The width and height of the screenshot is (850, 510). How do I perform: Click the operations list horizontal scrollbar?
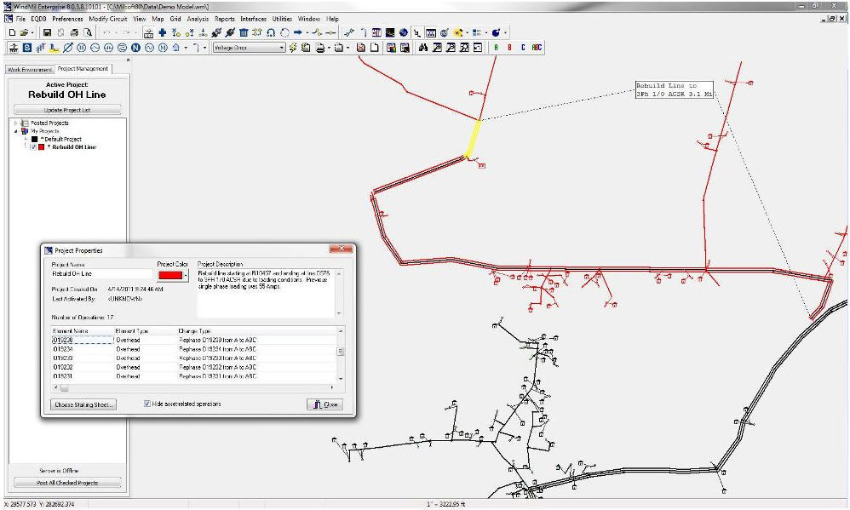click(192, 387)
